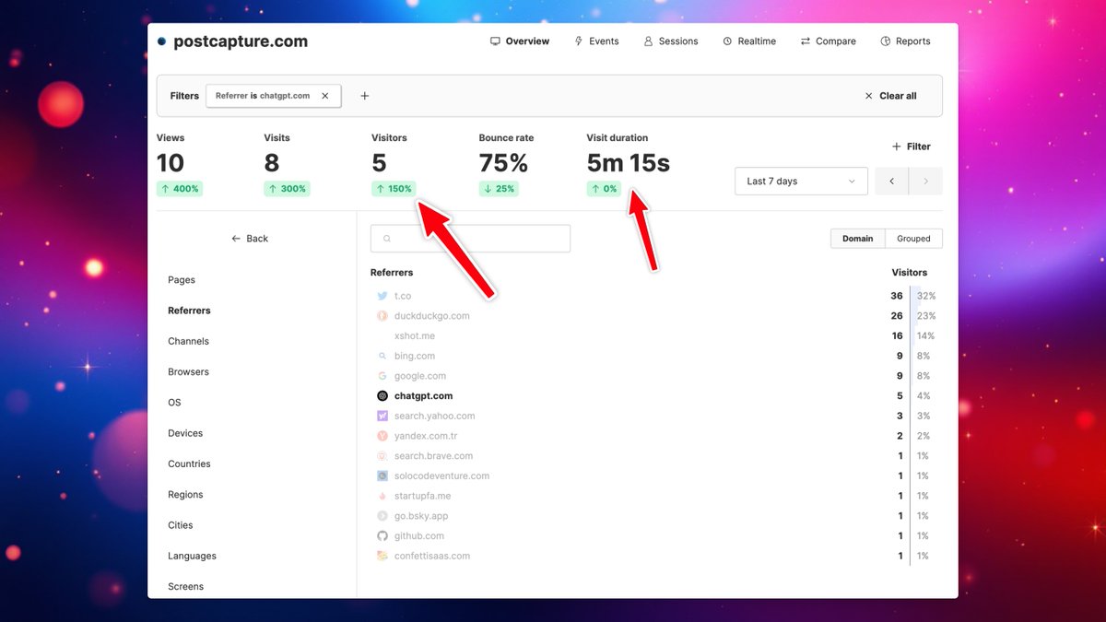This screenshot has width=1106, height=622.
Task: Select Regions in sidebar
Action: coord(185,495)
